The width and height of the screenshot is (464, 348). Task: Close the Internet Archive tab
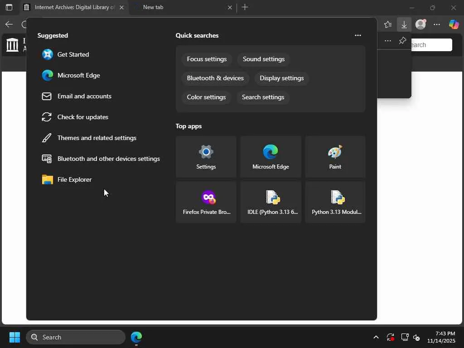click(121, 8)
